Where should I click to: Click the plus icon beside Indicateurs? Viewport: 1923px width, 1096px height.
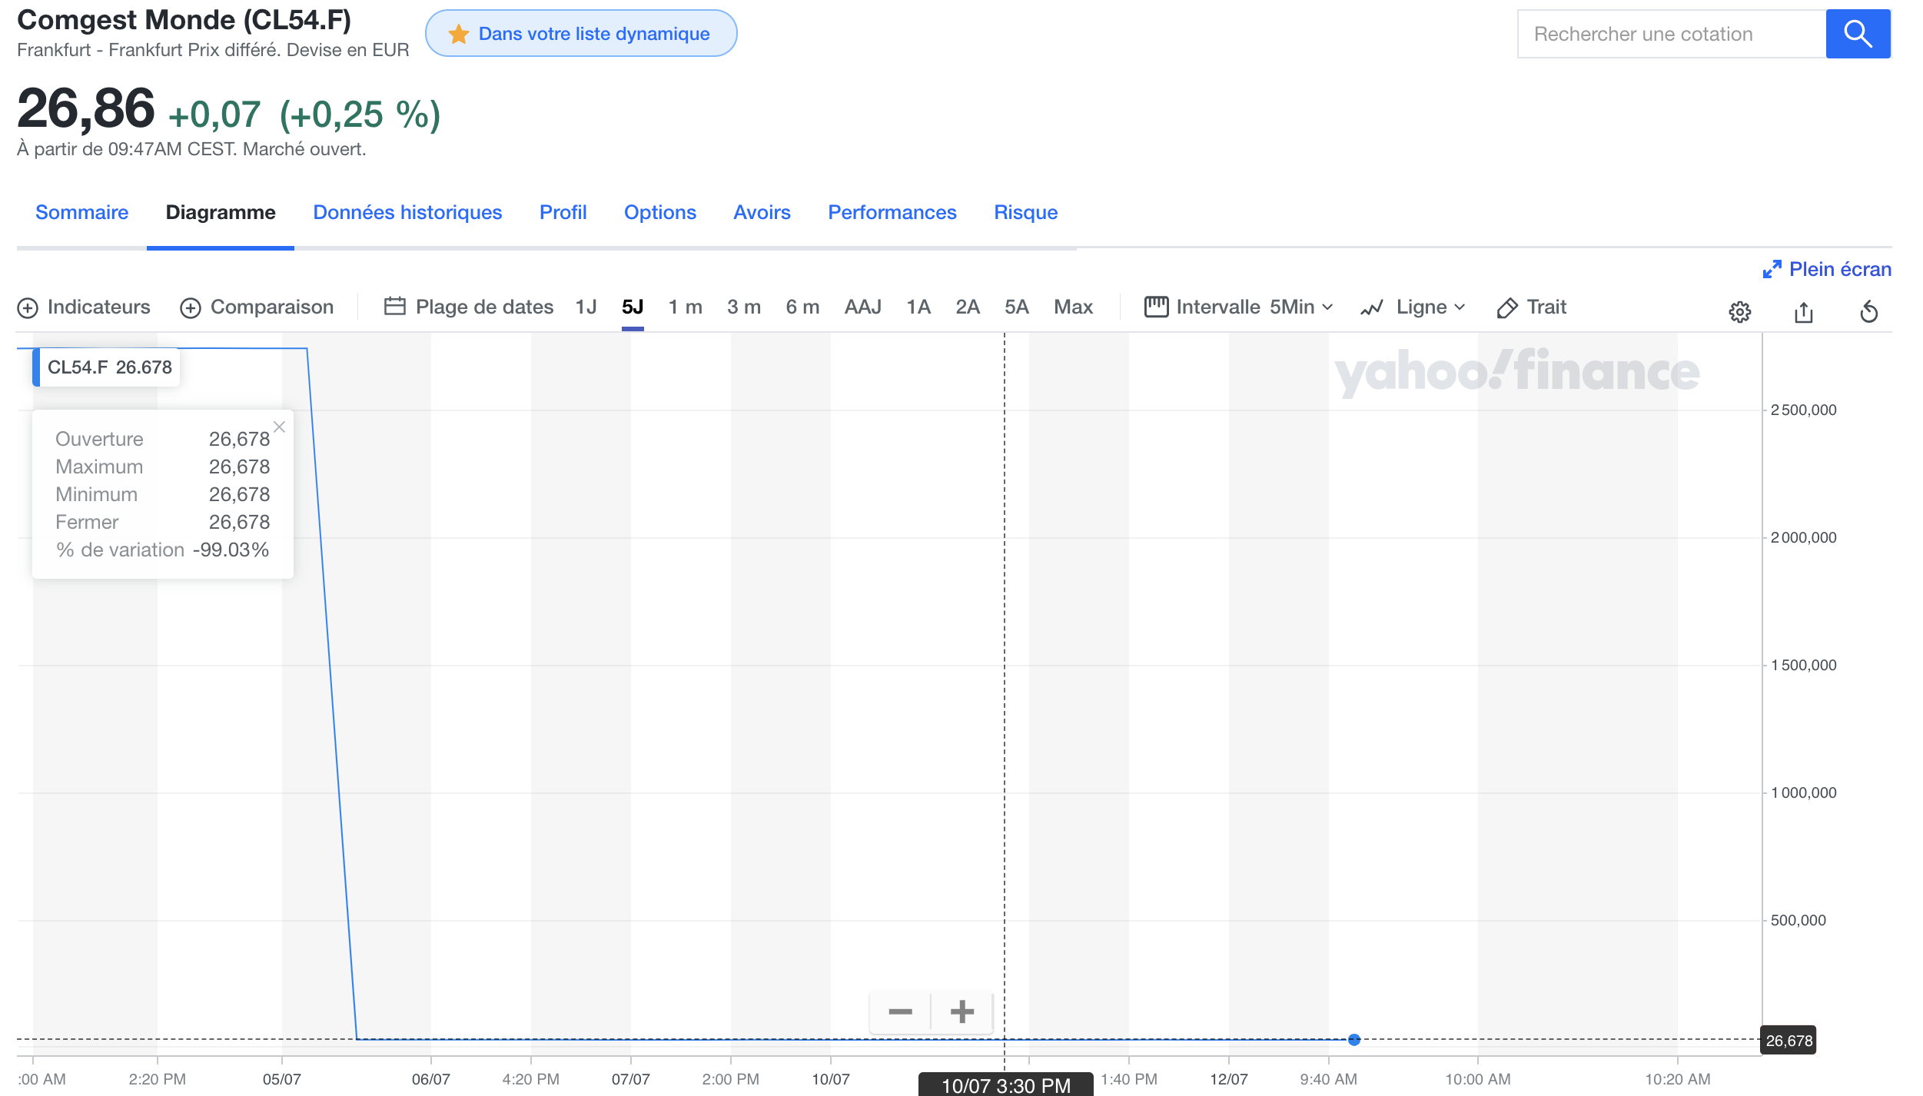pos(28,307)
